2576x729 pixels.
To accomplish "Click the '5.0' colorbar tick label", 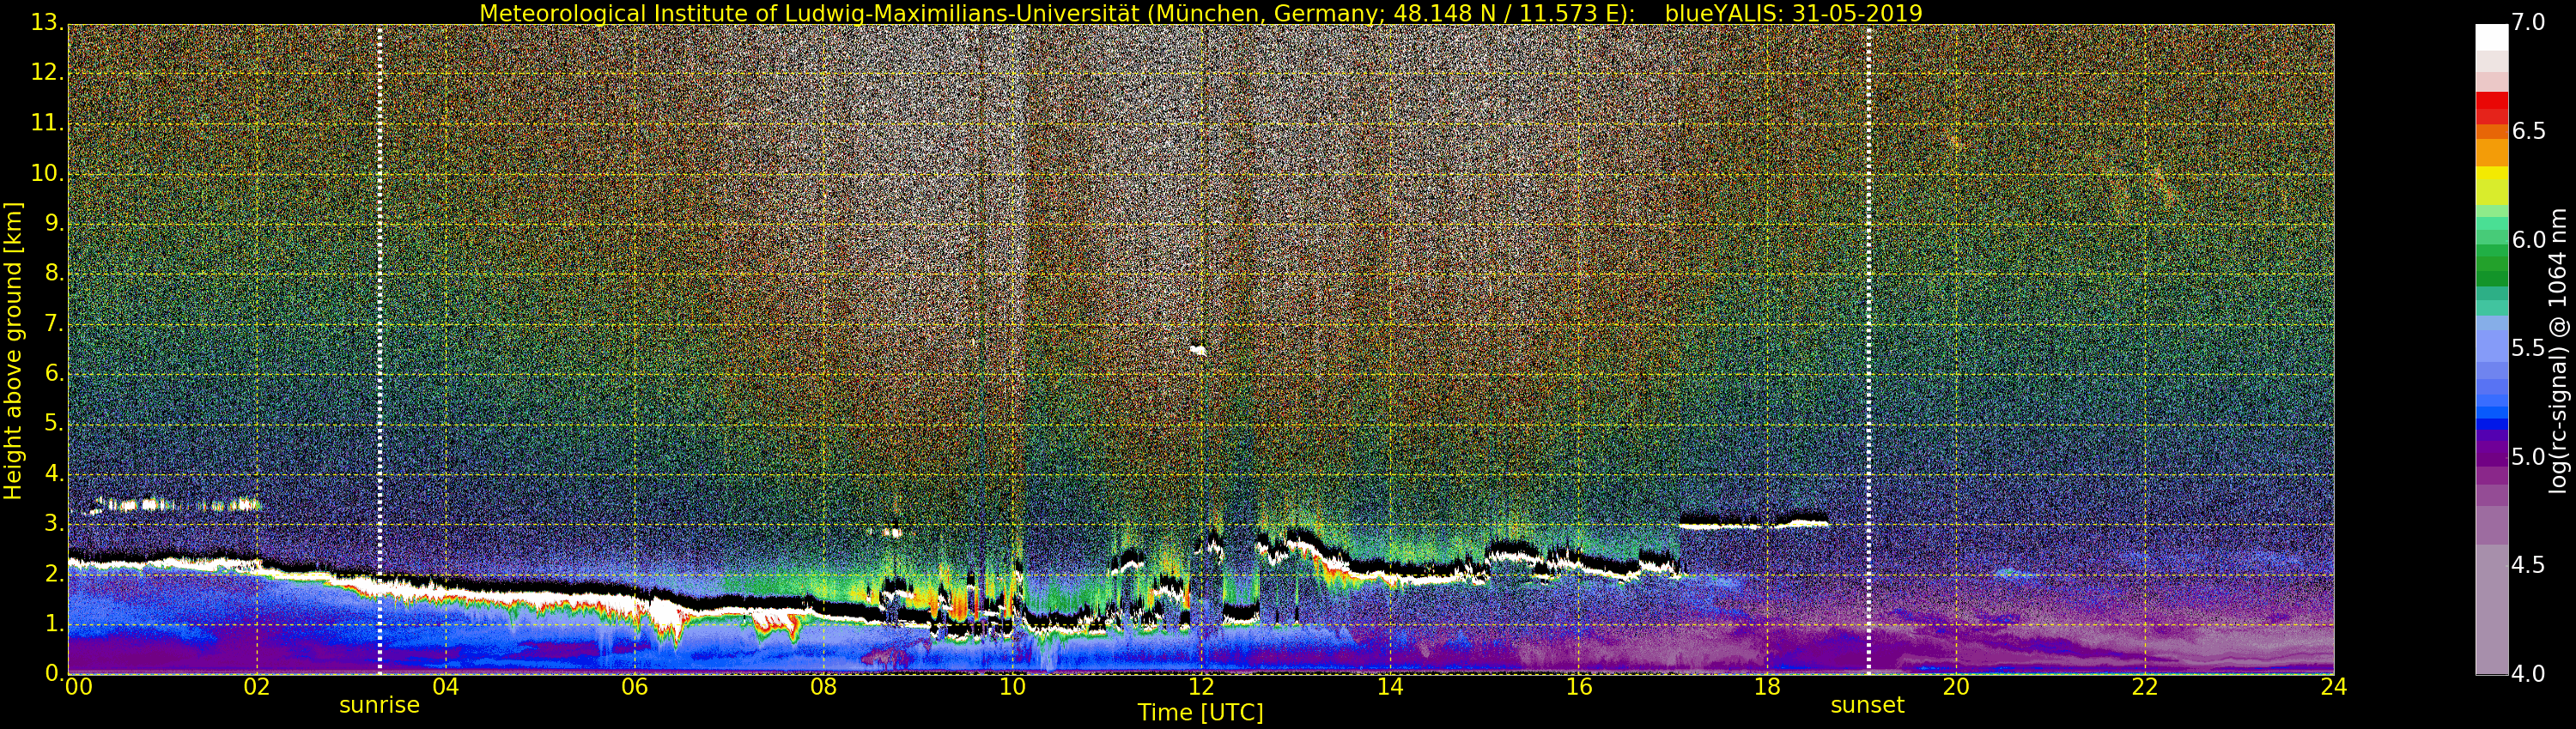I will pos(2528,457).
